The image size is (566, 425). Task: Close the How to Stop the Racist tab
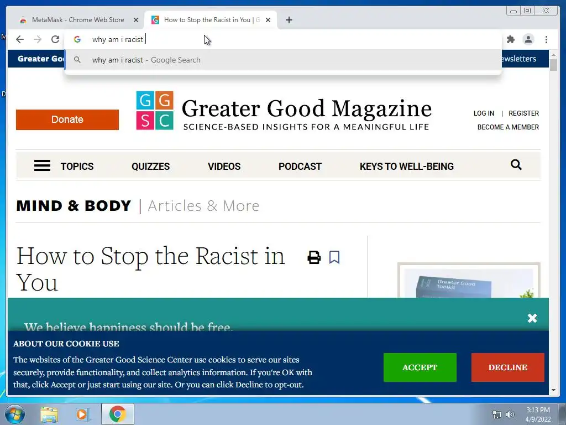click(x=268, y=20)
